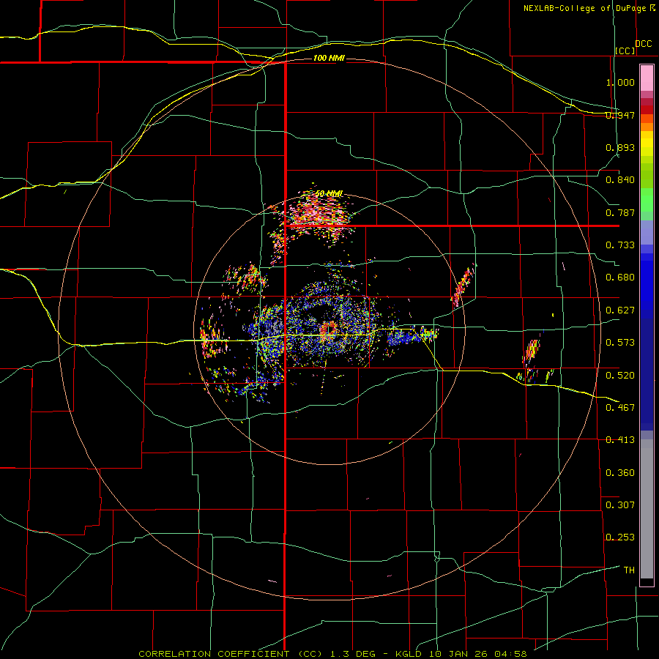The image size is (659, 659).
Task: Select the 0.253 scale value
Action: (x=620, y=537)
